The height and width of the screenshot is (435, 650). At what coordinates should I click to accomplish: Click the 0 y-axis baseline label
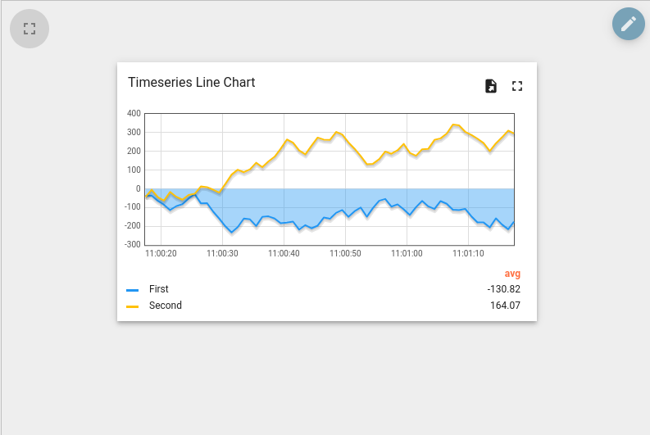pos(139,189)
